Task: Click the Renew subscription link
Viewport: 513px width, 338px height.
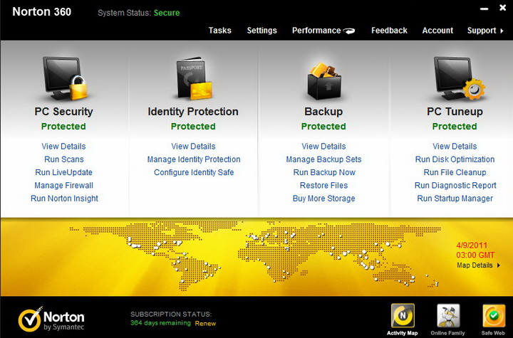Action: (x=205, y=323)
